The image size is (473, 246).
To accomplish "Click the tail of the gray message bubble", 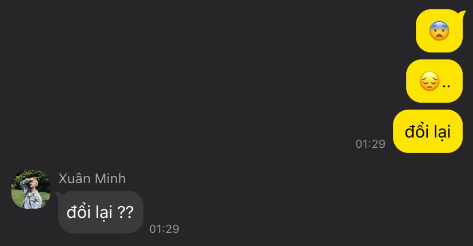I will click(58, 195).
